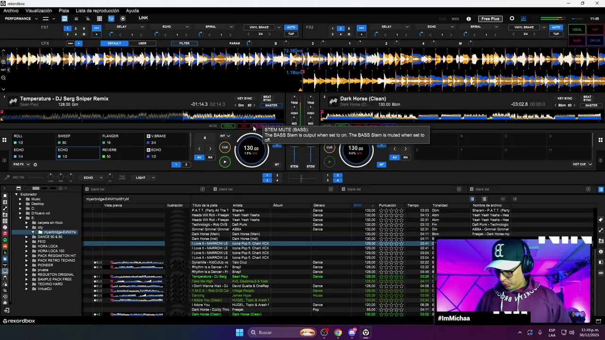Click the zoom in magnifier on waveform

tap(3, 62)
